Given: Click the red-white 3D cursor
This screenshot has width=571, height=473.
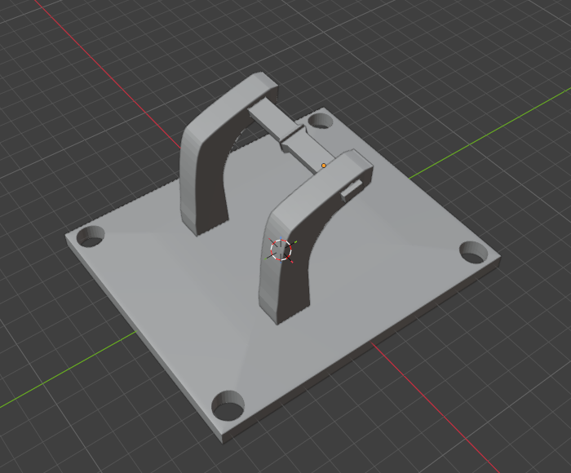Looking at the screenshot, I should tap(281, 250).
